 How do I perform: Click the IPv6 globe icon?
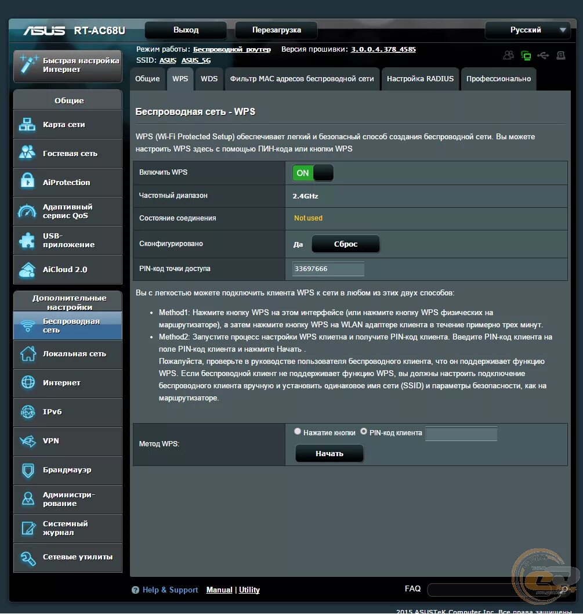(28, 411)
